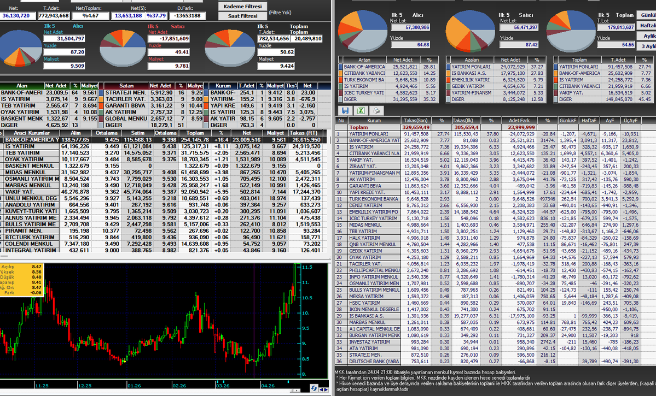Export the table with the Excel icon
Image resolution: width=656 pixels, height=396 pixels.
point(361,111)
